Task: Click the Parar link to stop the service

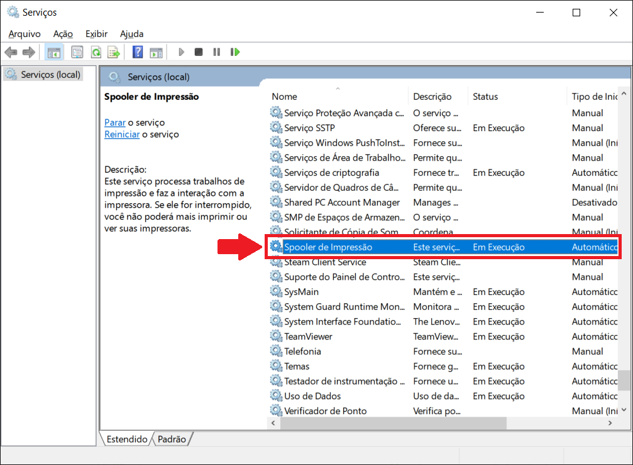Action: point(114,122)
